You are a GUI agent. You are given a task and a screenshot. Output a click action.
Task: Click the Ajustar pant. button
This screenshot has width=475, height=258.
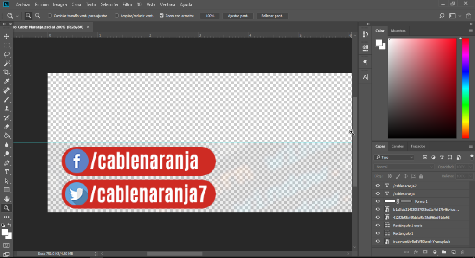[238, 16]
